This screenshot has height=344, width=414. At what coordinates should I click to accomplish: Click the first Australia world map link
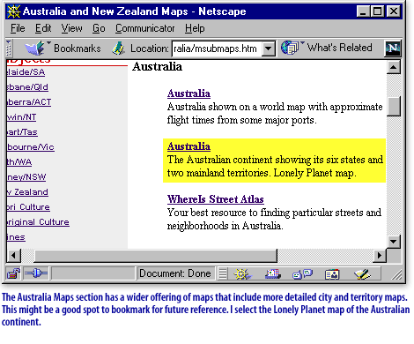pos(189,93)
